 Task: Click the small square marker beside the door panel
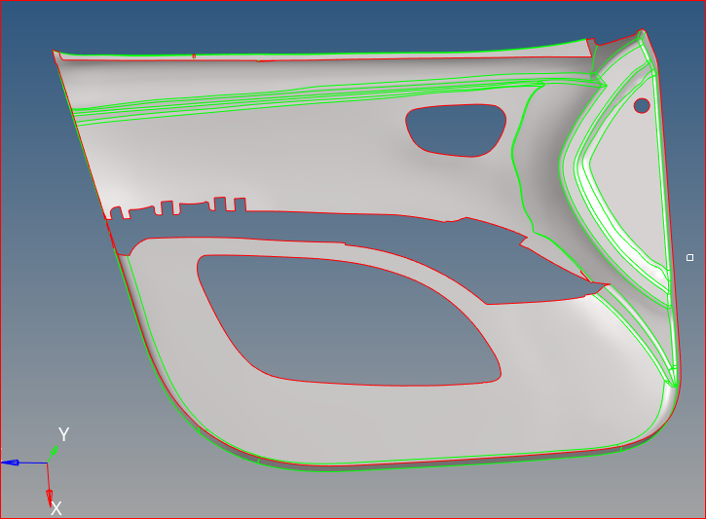tap(689, 257)
